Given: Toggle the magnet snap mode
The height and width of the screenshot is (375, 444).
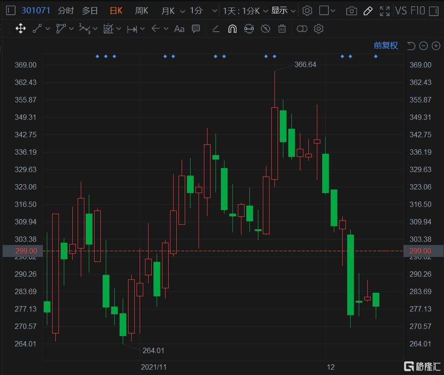Looking at the screenshot, I should click(232, 29).
